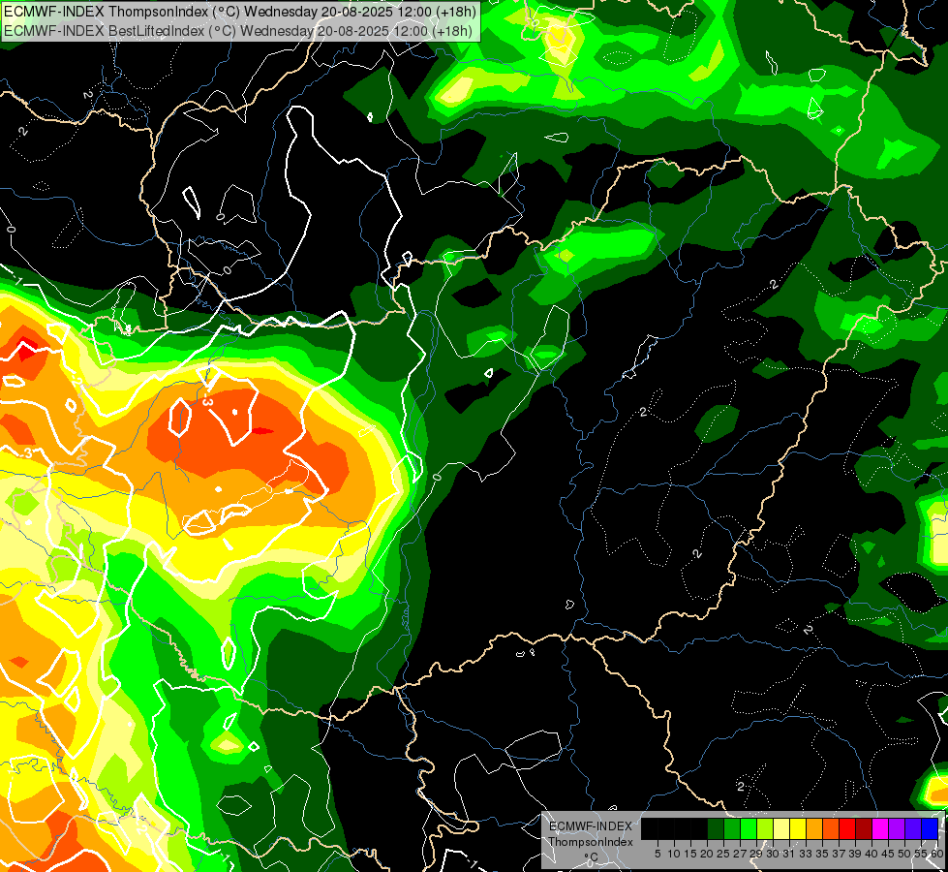
Task: Pick the violet 50–55 legend swatch
Action: [913, 828]
